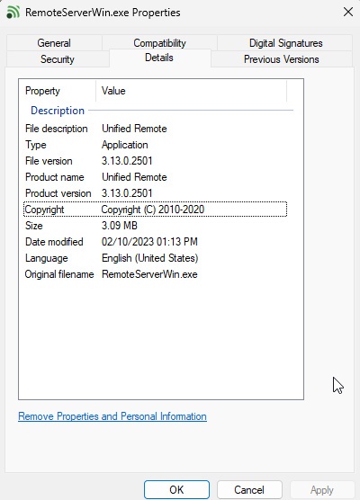
Task: Click the Copyright (C) 2010-2020 value
Action: coord(153,210)
